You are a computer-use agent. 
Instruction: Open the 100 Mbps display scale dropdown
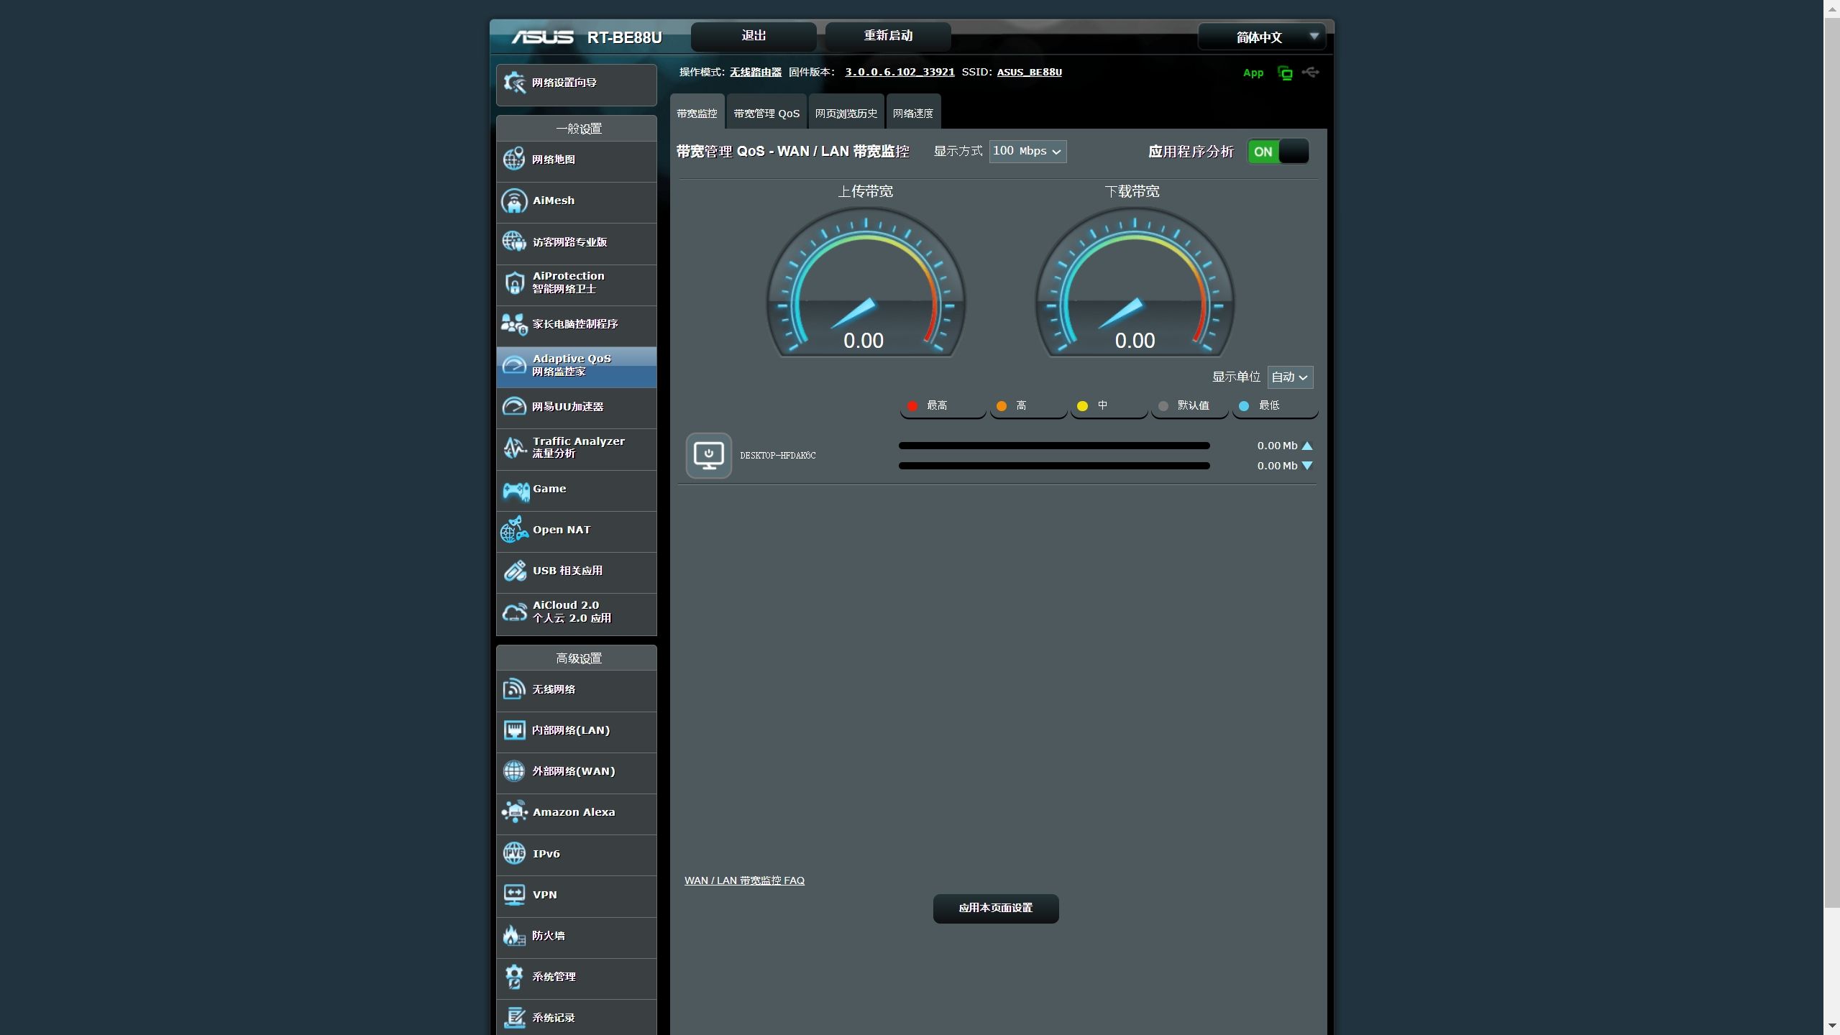coord(1027,152)
